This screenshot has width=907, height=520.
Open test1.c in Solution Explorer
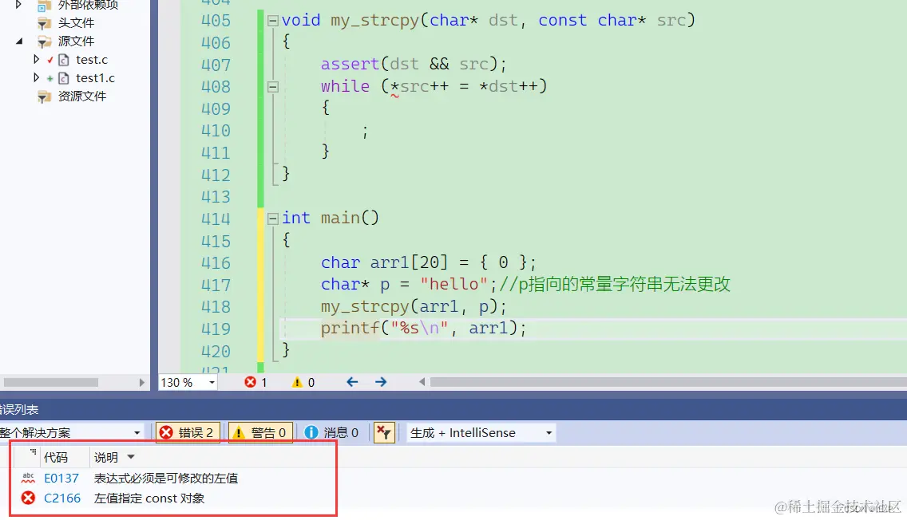tap(95, 77)
